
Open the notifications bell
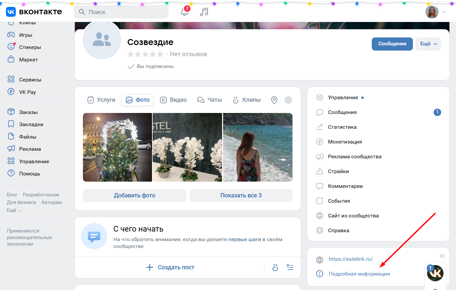(185, 12)
